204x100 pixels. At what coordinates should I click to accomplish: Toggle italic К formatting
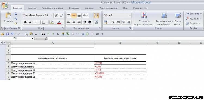tap(30, 22)
